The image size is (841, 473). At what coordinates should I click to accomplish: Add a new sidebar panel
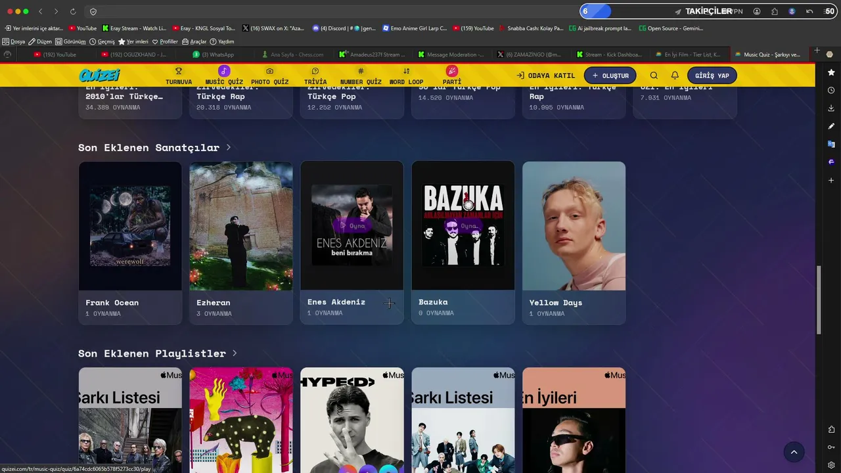point(831,180)
